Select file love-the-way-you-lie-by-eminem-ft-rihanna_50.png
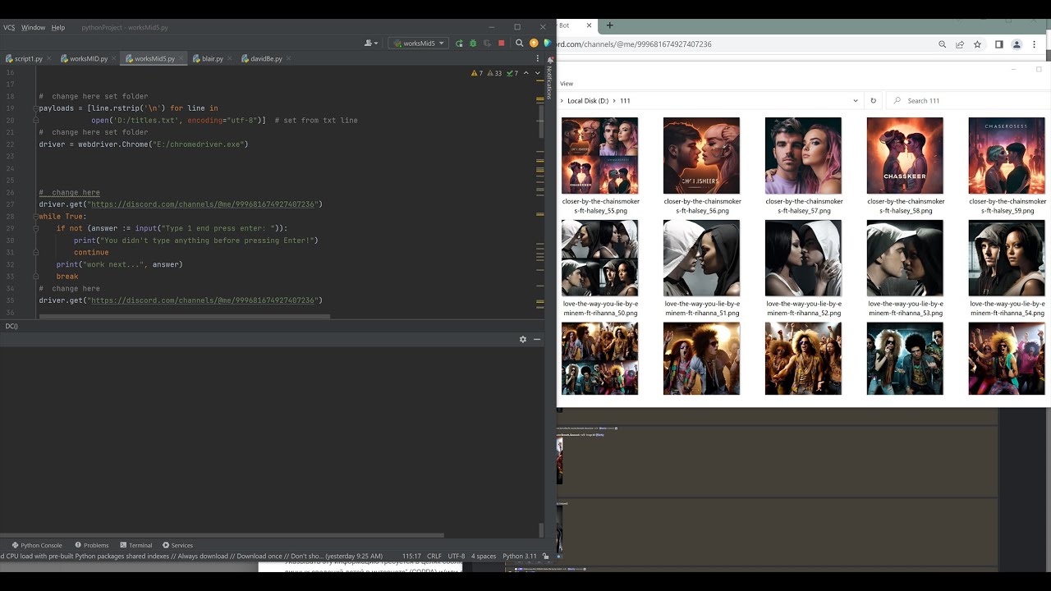This screenshot has width=1051, height=591. click(599, 268)
